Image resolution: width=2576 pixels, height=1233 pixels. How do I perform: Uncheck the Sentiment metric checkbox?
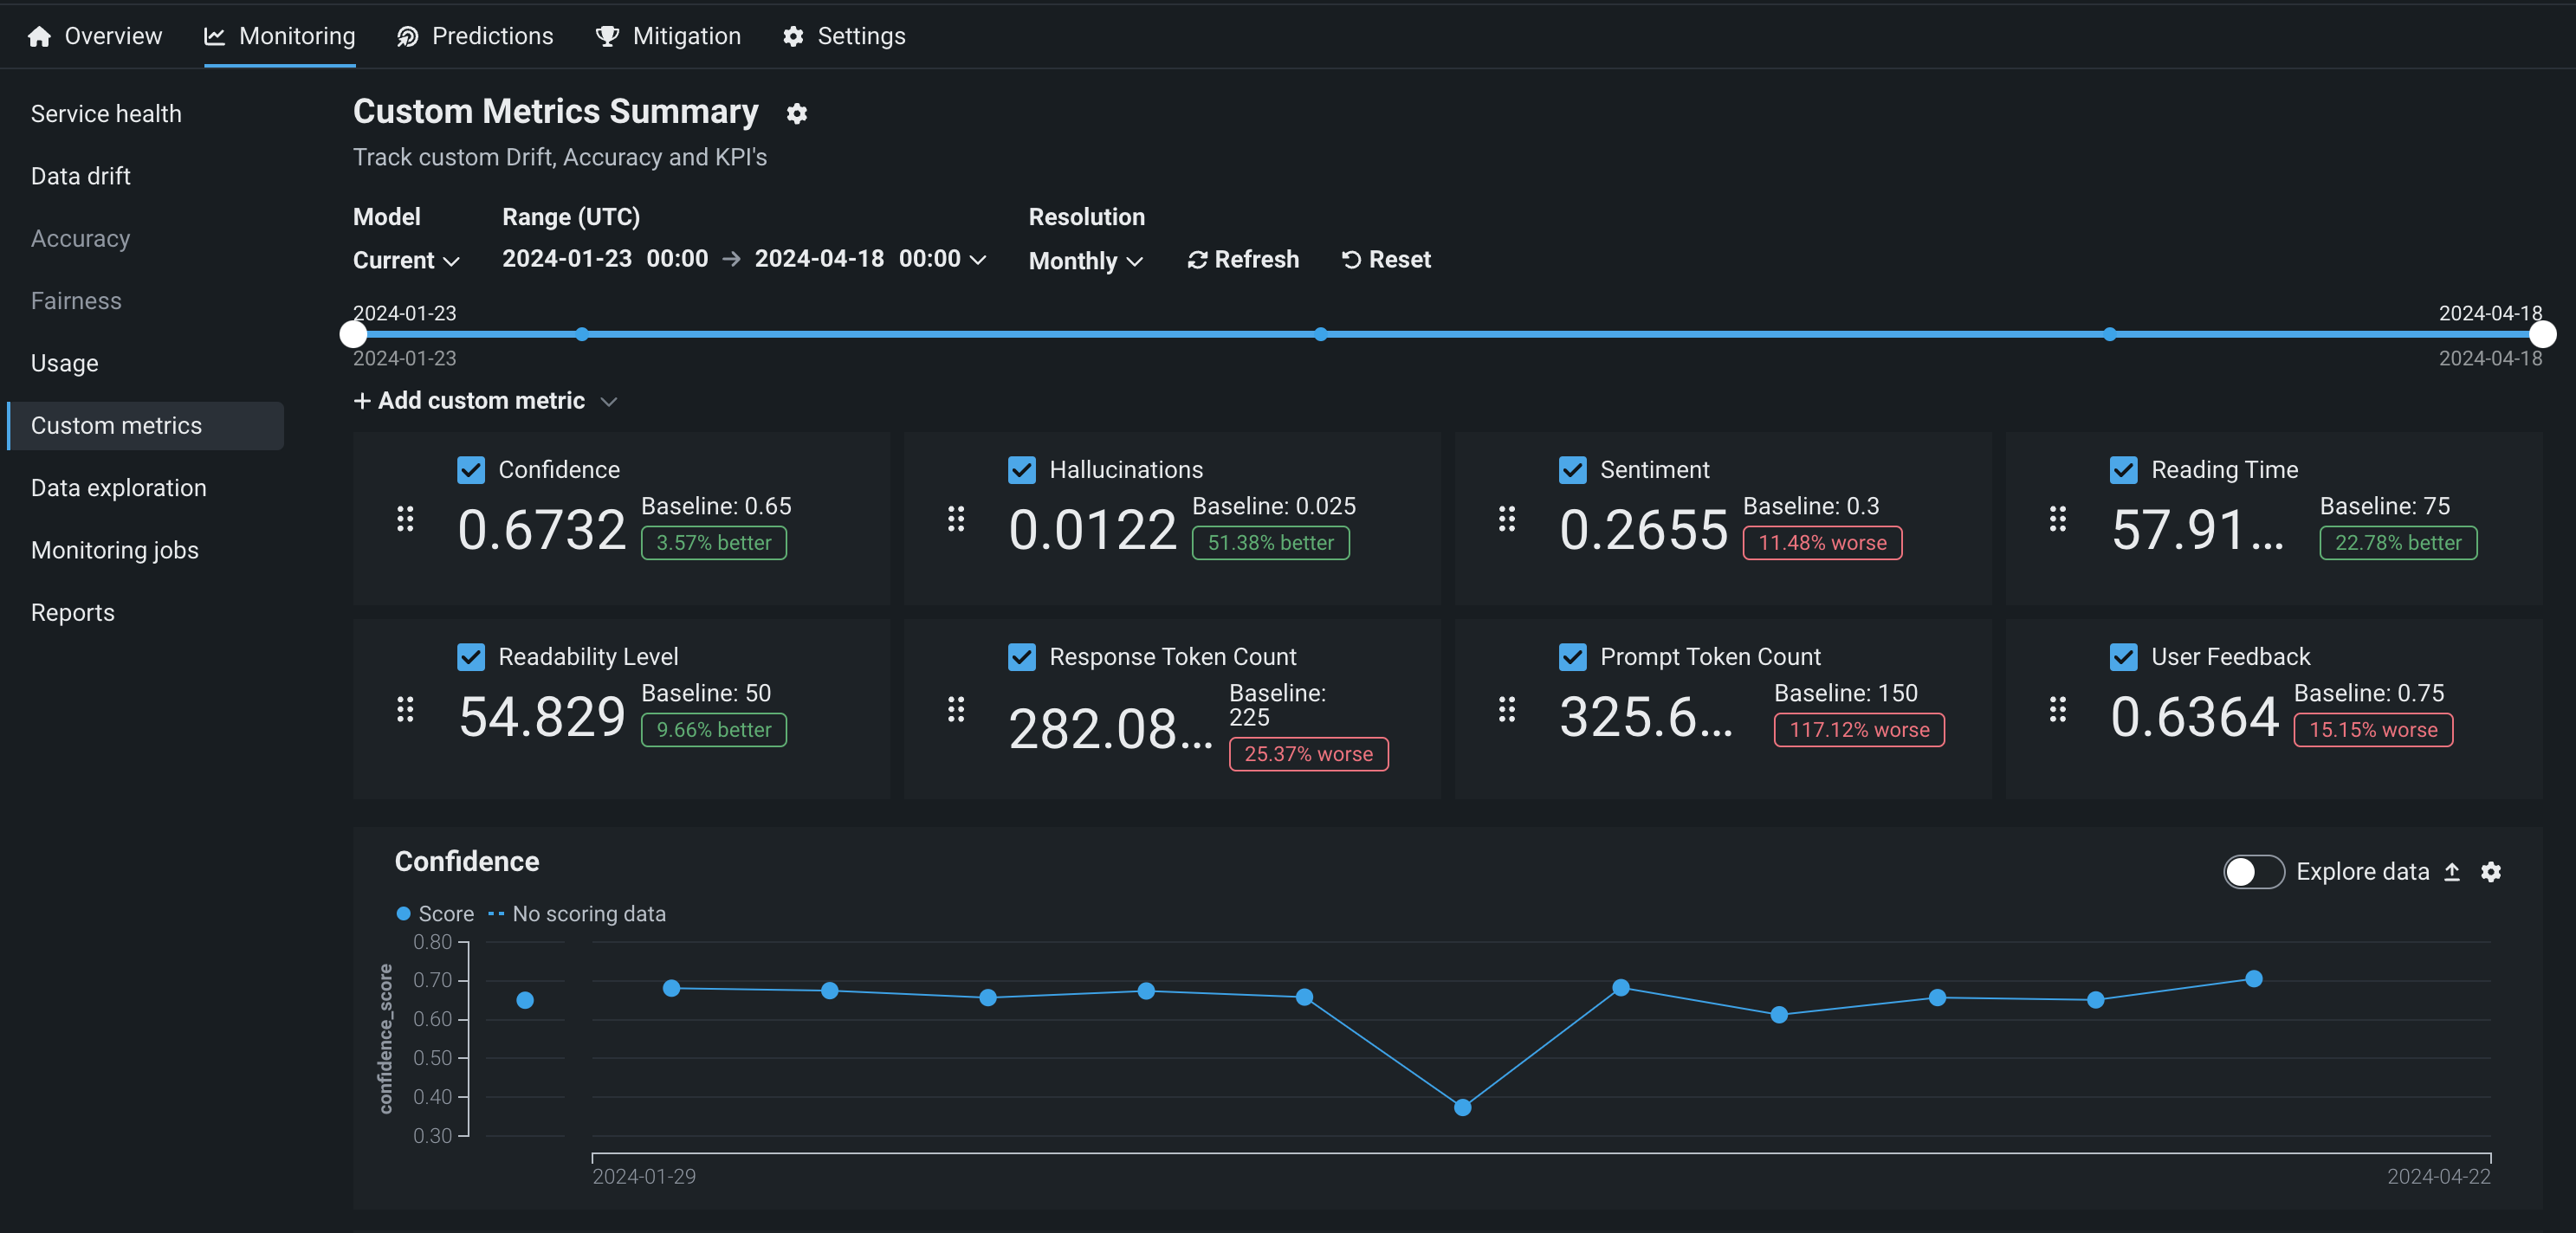(x=1572, y=470)
